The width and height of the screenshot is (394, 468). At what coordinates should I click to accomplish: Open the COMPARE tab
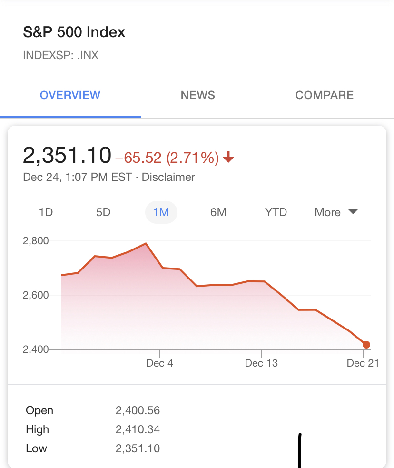coord(325,95)
